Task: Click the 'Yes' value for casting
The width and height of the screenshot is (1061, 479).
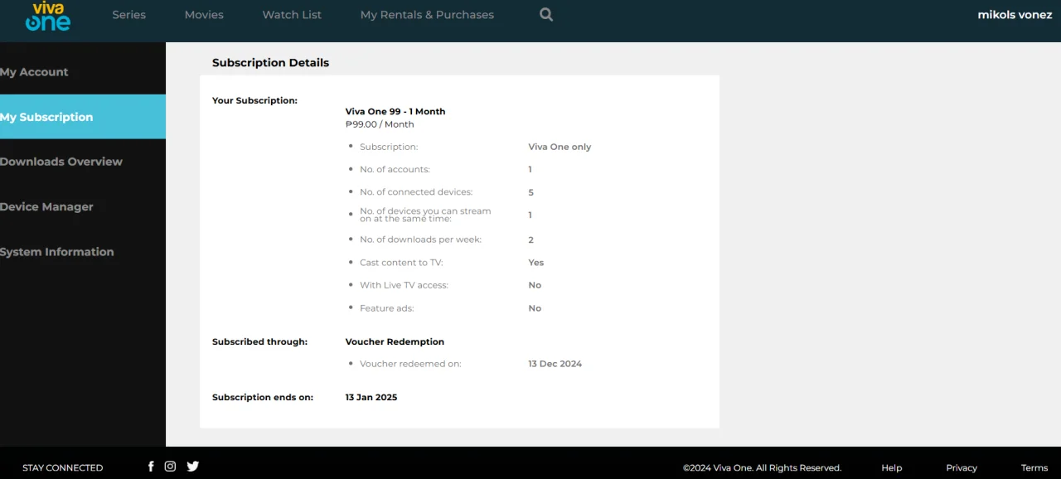Action: coord(536,263)
